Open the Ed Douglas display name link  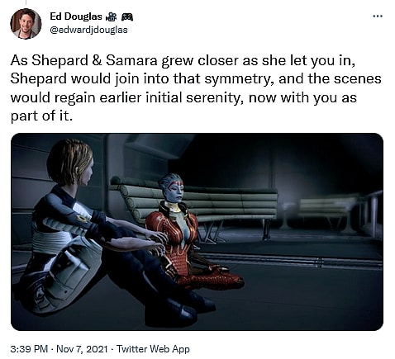coord(76,17)
